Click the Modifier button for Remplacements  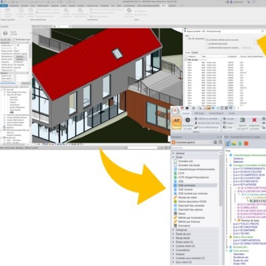pos(20,57)
